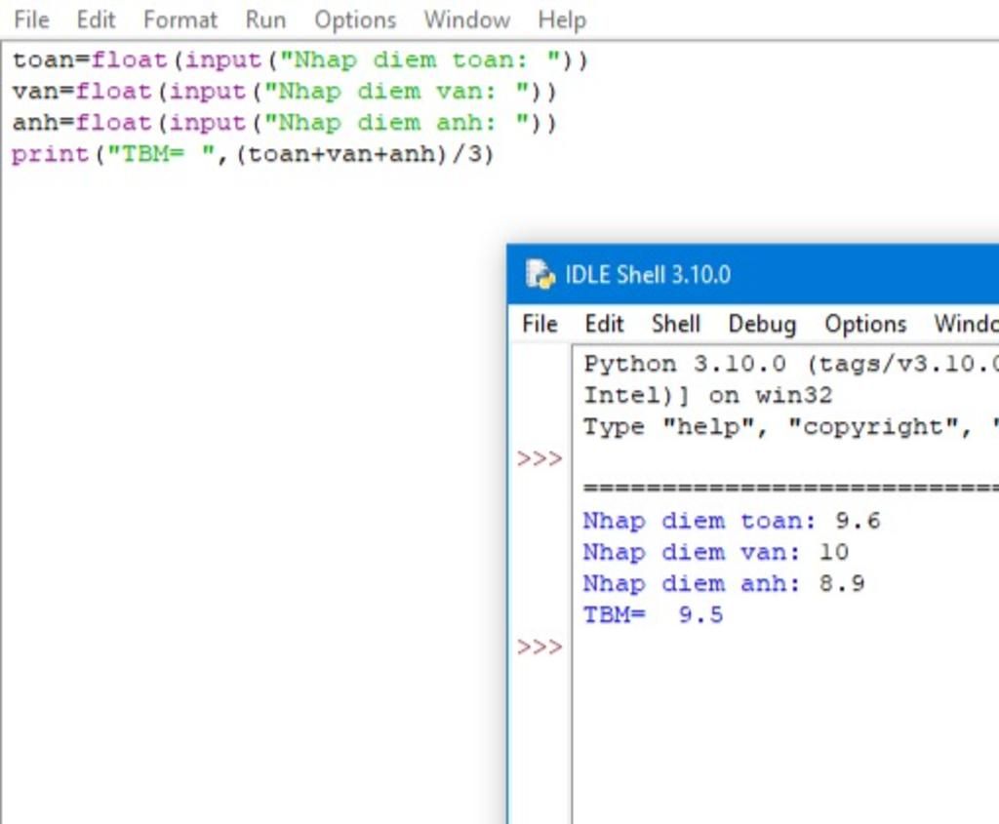Click the IDLE Shell Python icon
This screenshot has height=824, width=999.
[x=539, y=274]
